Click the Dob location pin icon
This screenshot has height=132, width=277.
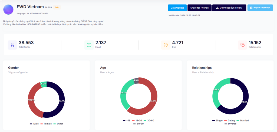(166, 45)
